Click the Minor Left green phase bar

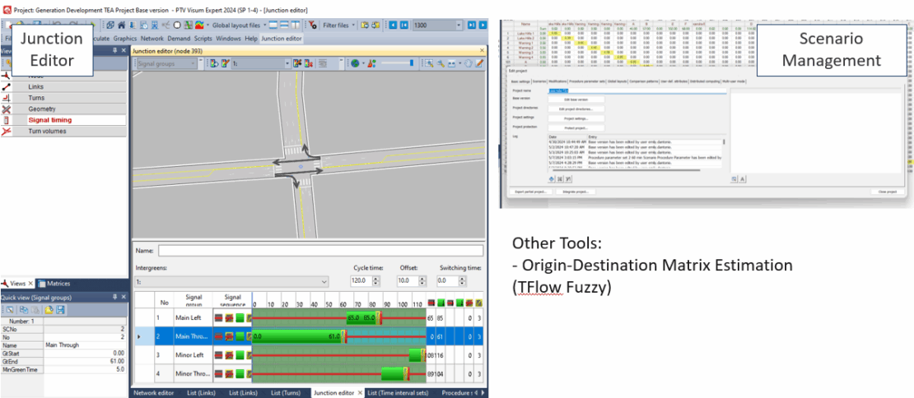click(x=417, y=355)
